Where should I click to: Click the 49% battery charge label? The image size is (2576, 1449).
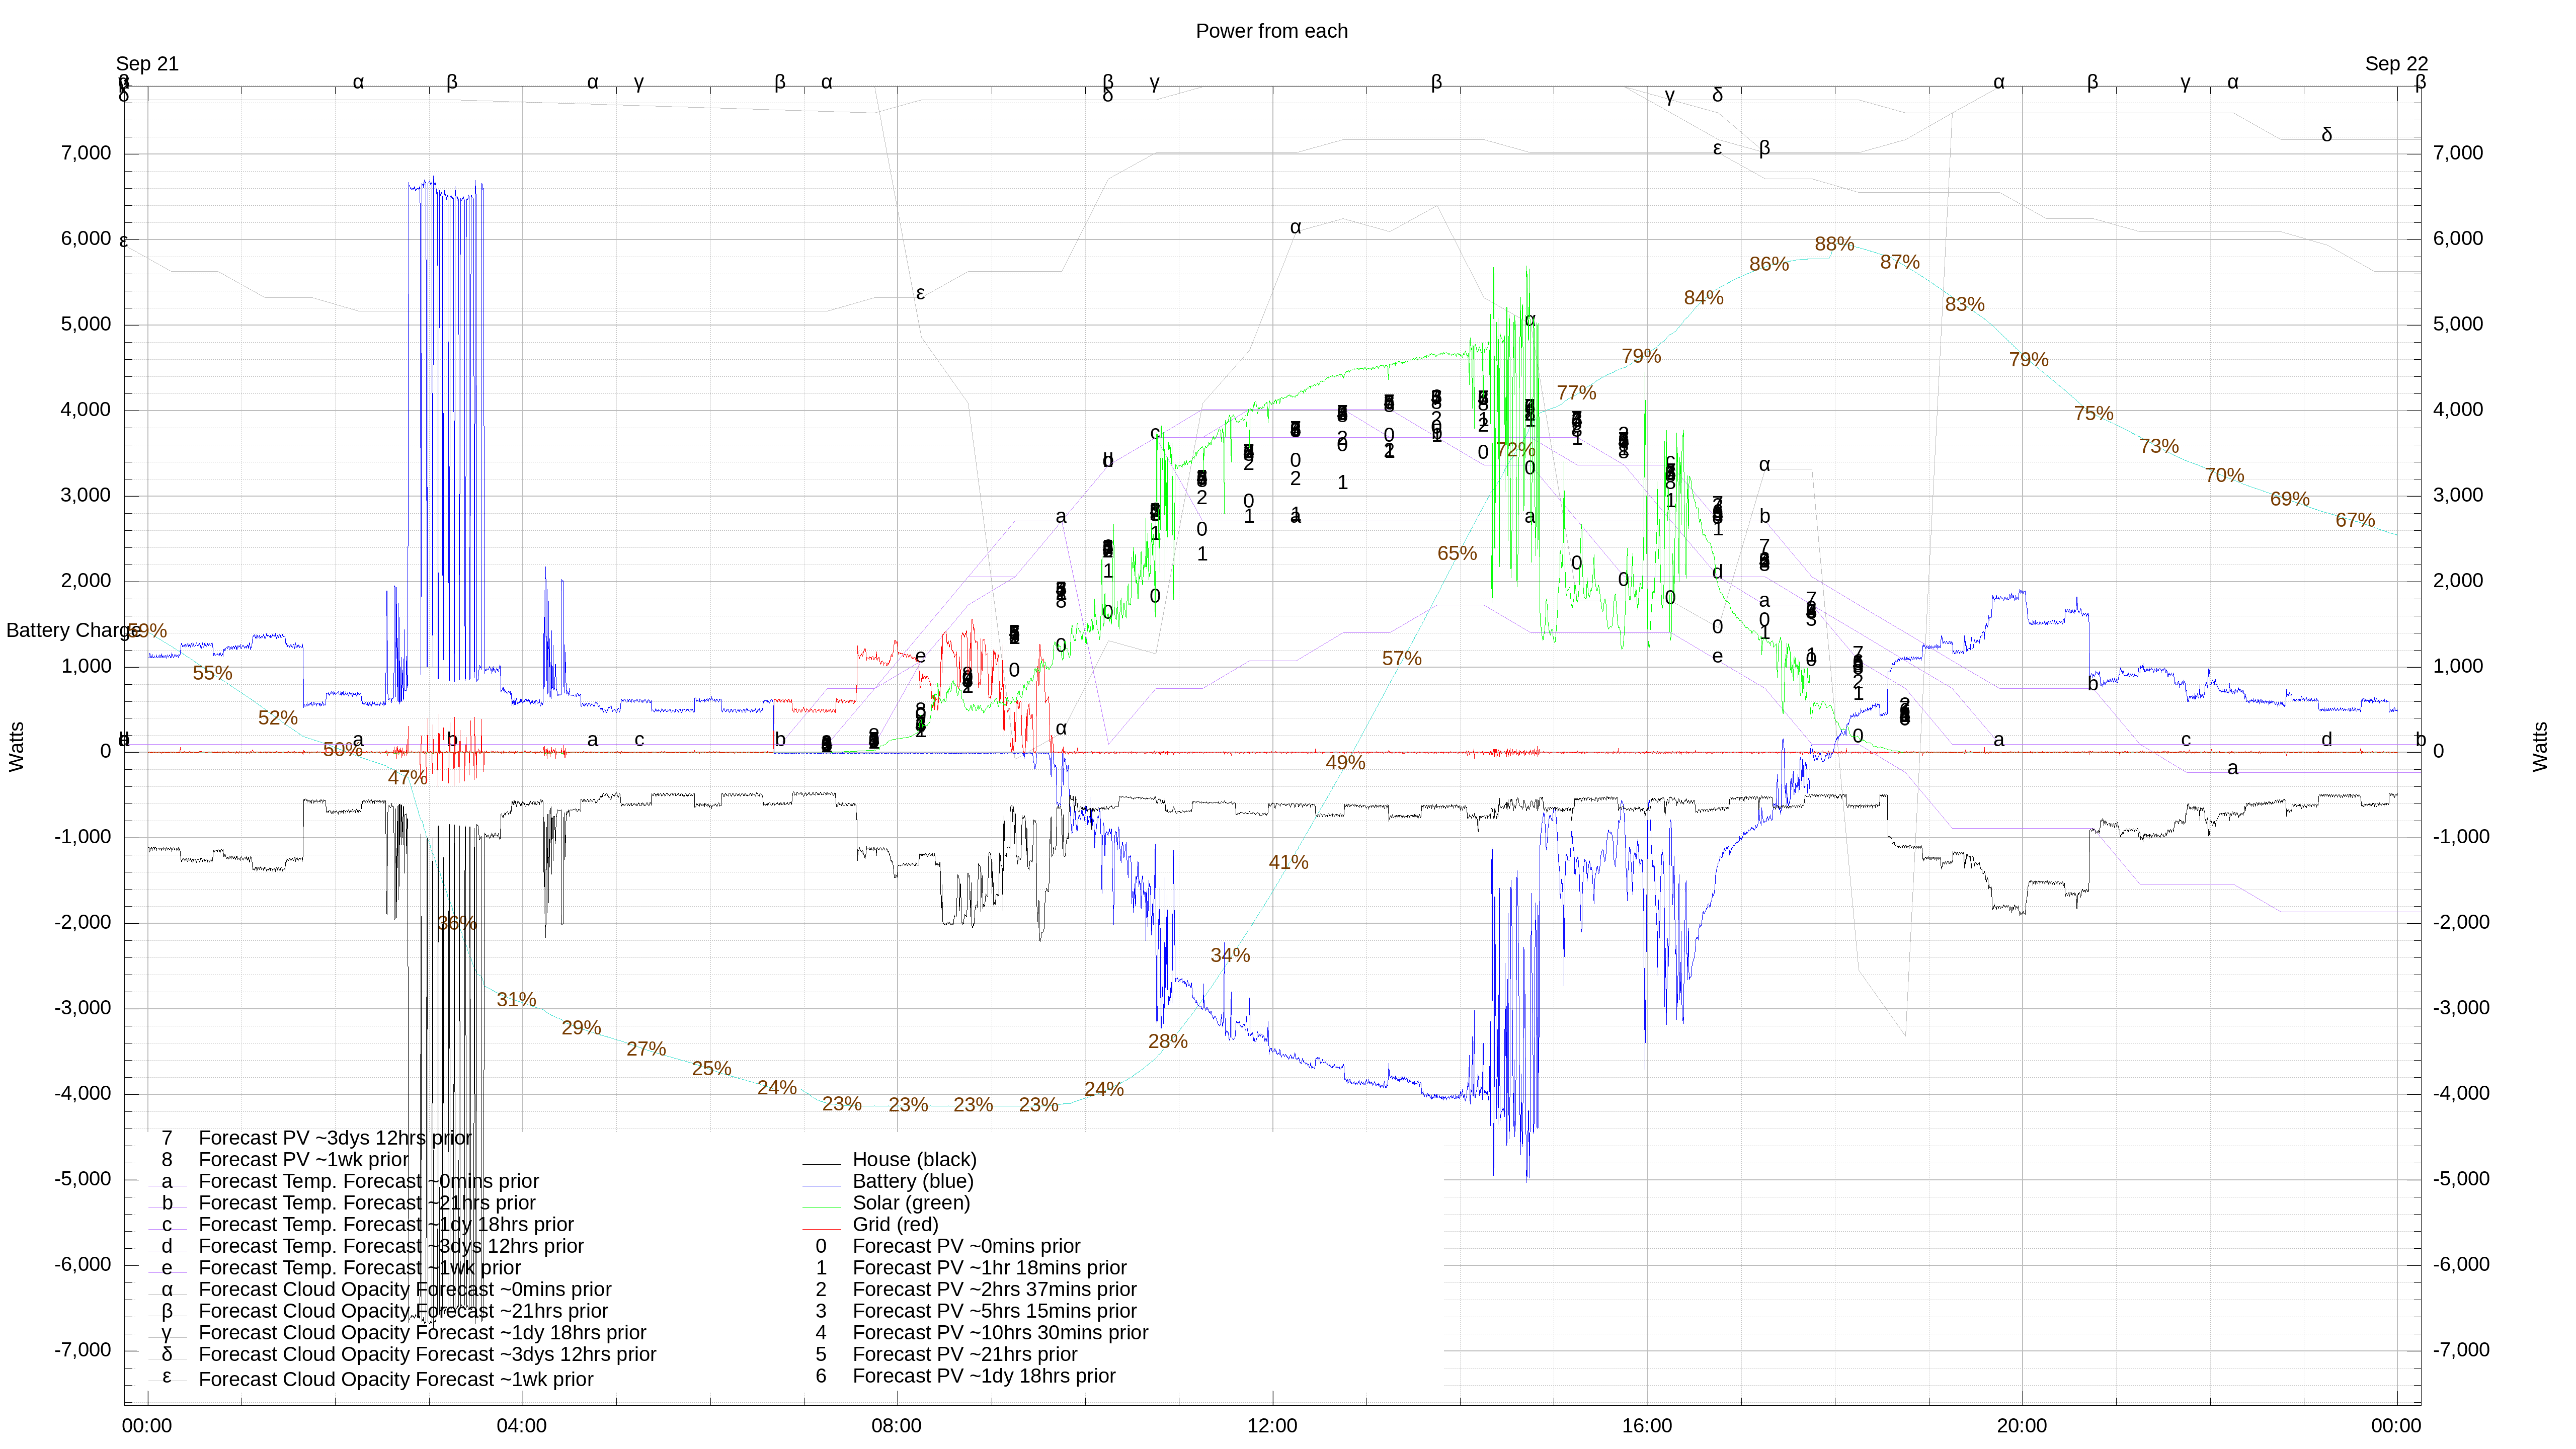point(1345,763)
